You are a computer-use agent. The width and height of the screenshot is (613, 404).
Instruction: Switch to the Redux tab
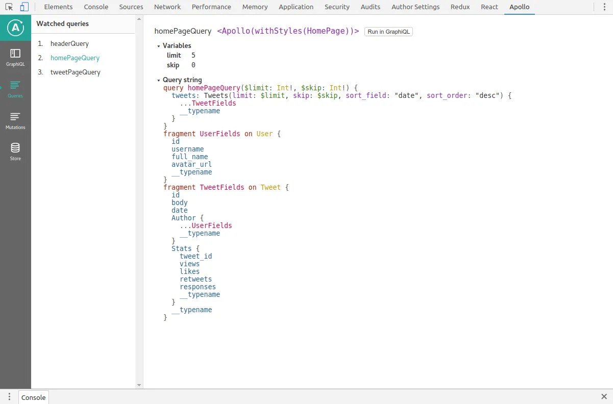pyautogui.click(x=460, y=7)
